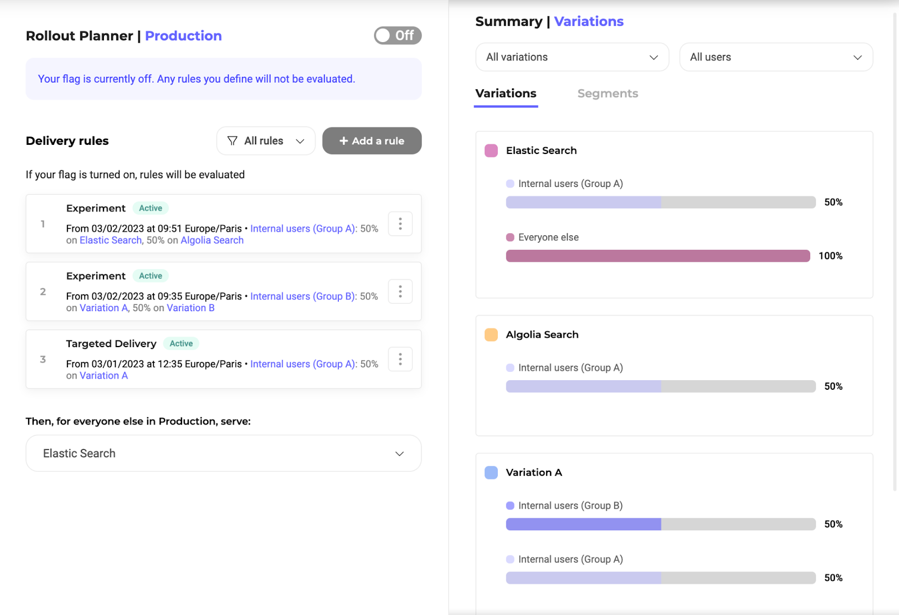Click the Add a rule button

[x=372, y=141]
